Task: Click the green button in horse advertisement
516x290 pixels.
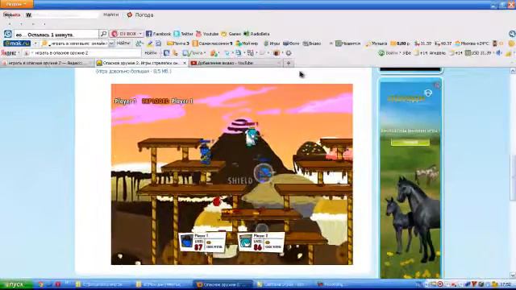Action: click(x=410, y=142)
